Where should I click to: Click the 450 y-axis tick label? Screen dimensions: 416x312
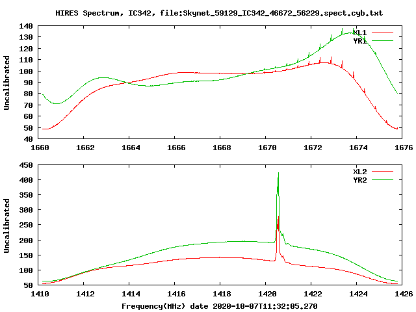(x=26, y=165)
